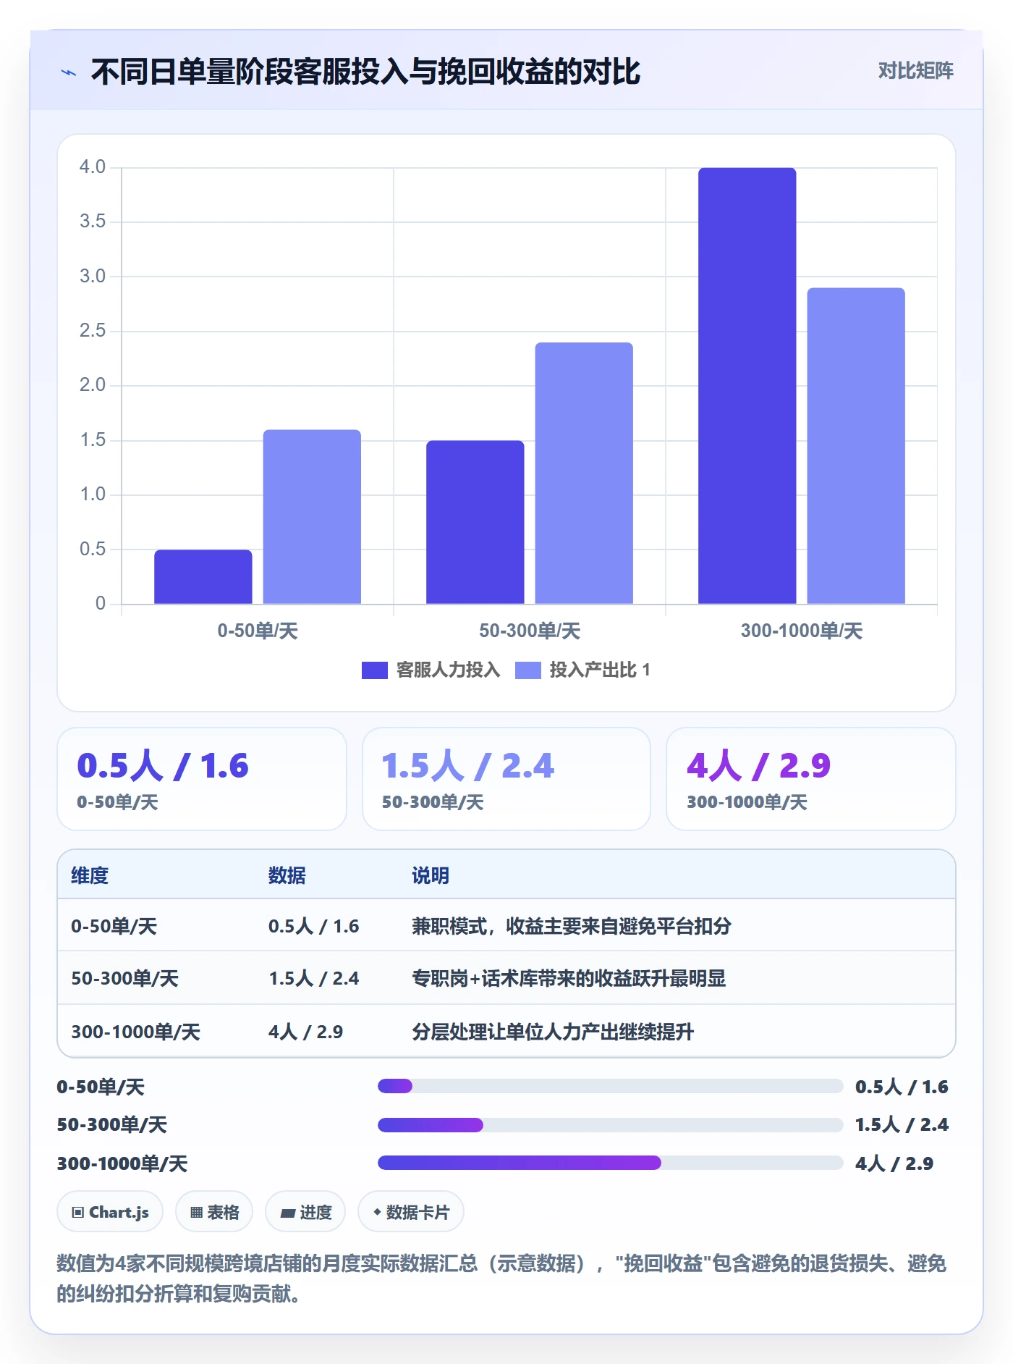Click the dark 客服人力投入 bar for 300-1000单/天
The image size is (1013, 1364).
[747, 386]
